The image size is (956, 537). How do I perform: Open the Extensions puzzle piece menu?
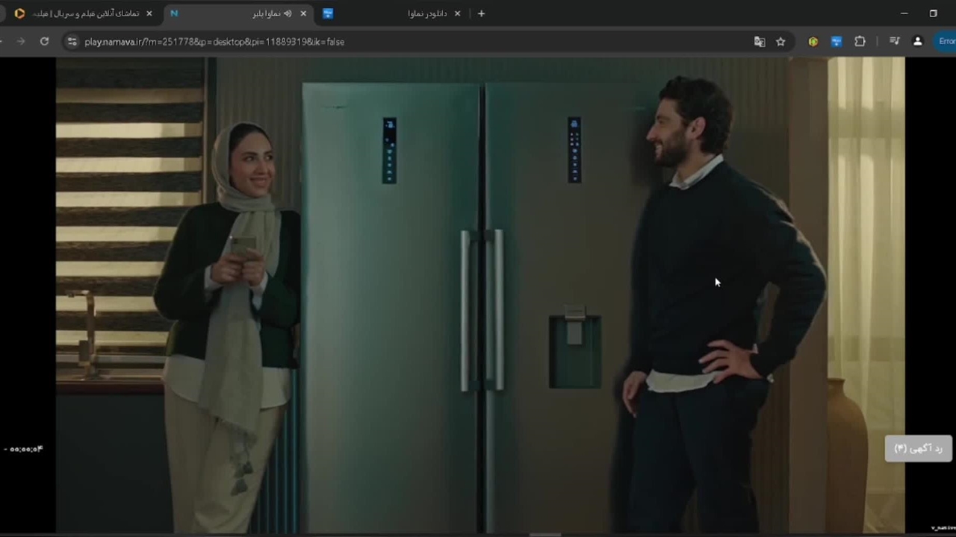(x=860, y=42)
